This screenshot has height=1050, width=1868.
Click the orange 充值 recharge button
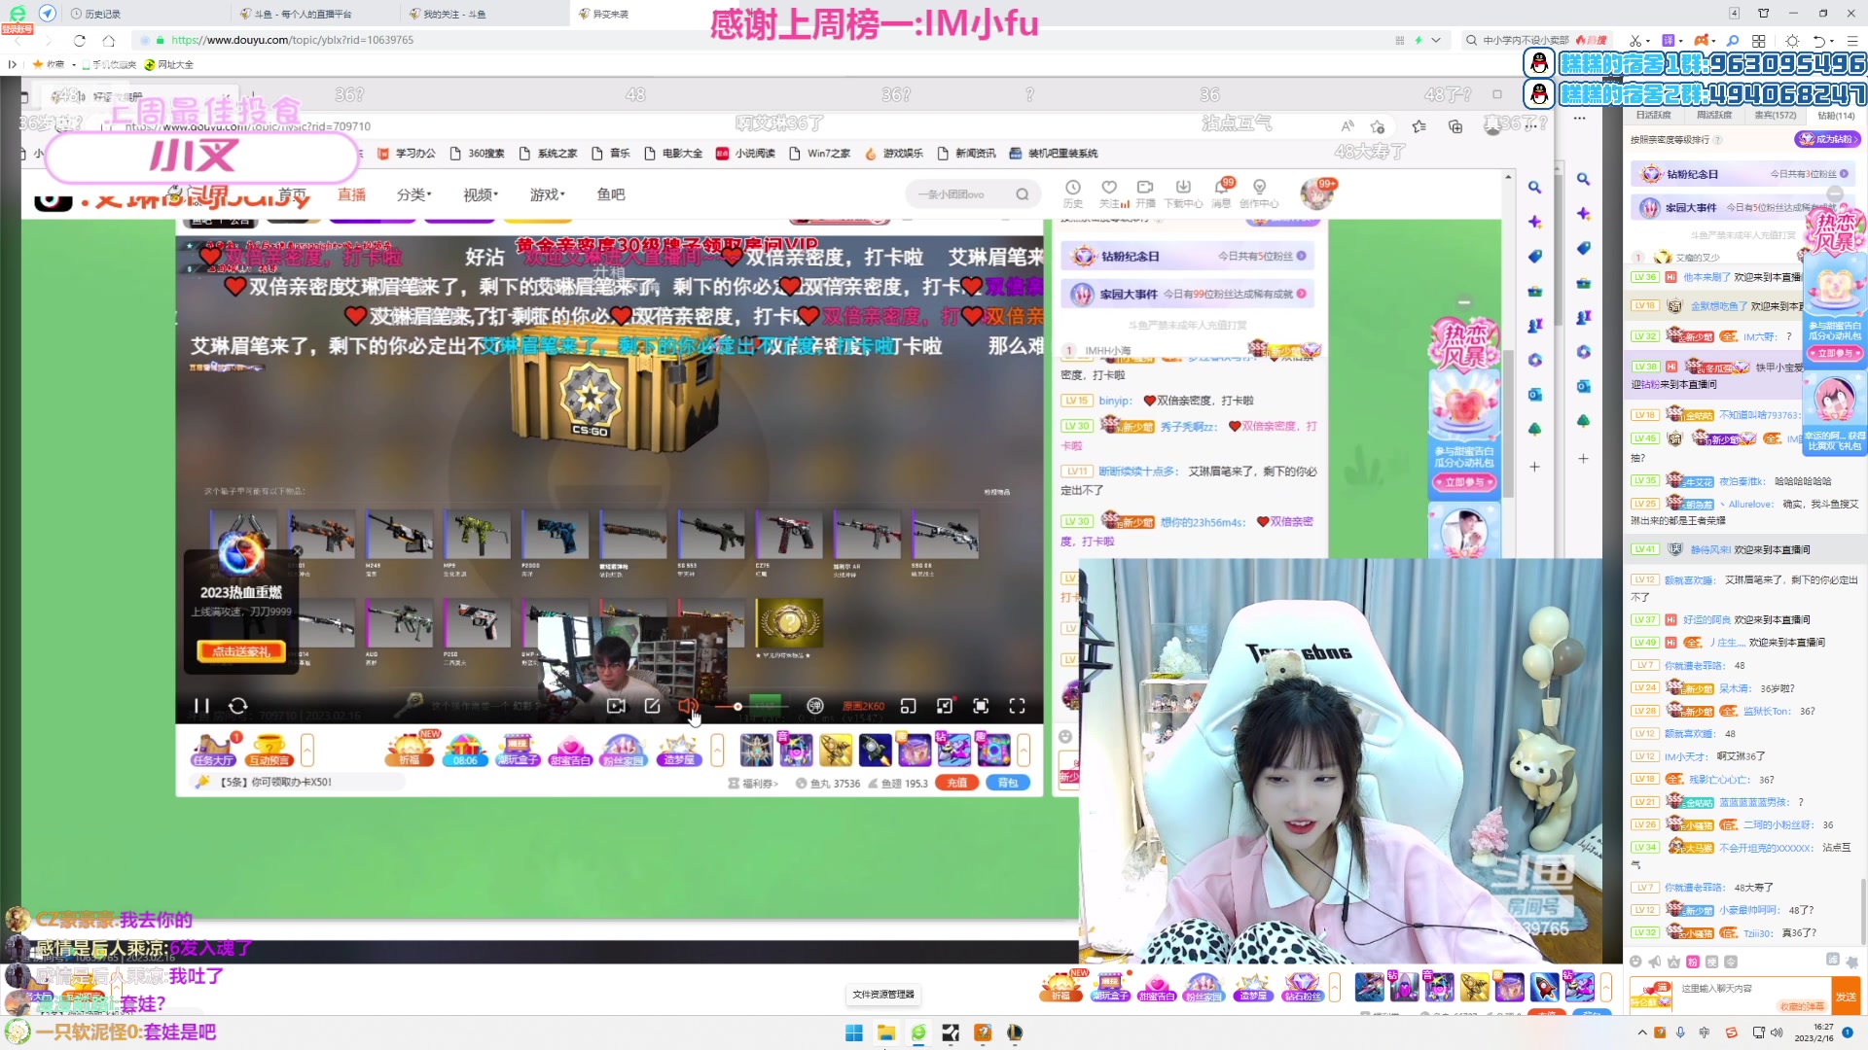point(957,783)
